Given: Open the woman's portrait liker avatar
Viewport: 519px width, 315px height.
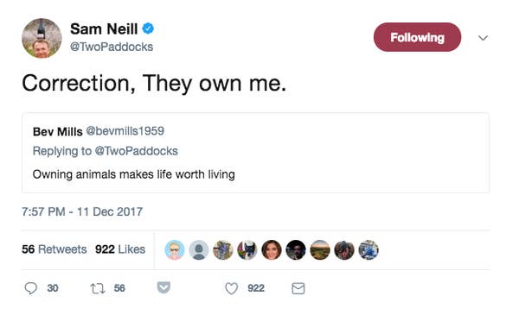Looking at the screenshot, I should pyautogui.click(x=272, y=250).
